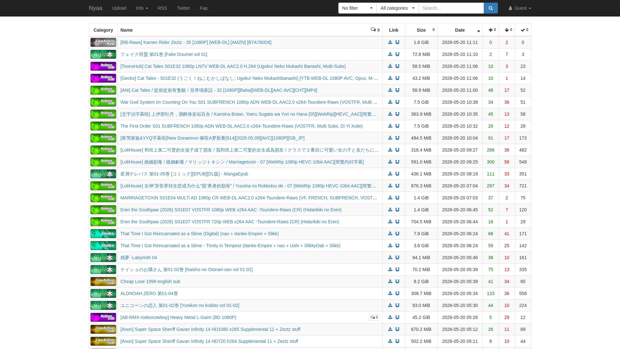This screenshot has height=349, width=620.
Task: Download torrent for Fake Doumei vol 01
Action: (x=390, y=54)
